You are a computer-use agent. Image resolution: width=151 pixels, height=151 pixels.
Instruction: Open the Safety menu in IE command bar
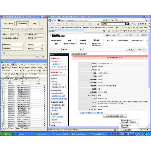point(132,31)
